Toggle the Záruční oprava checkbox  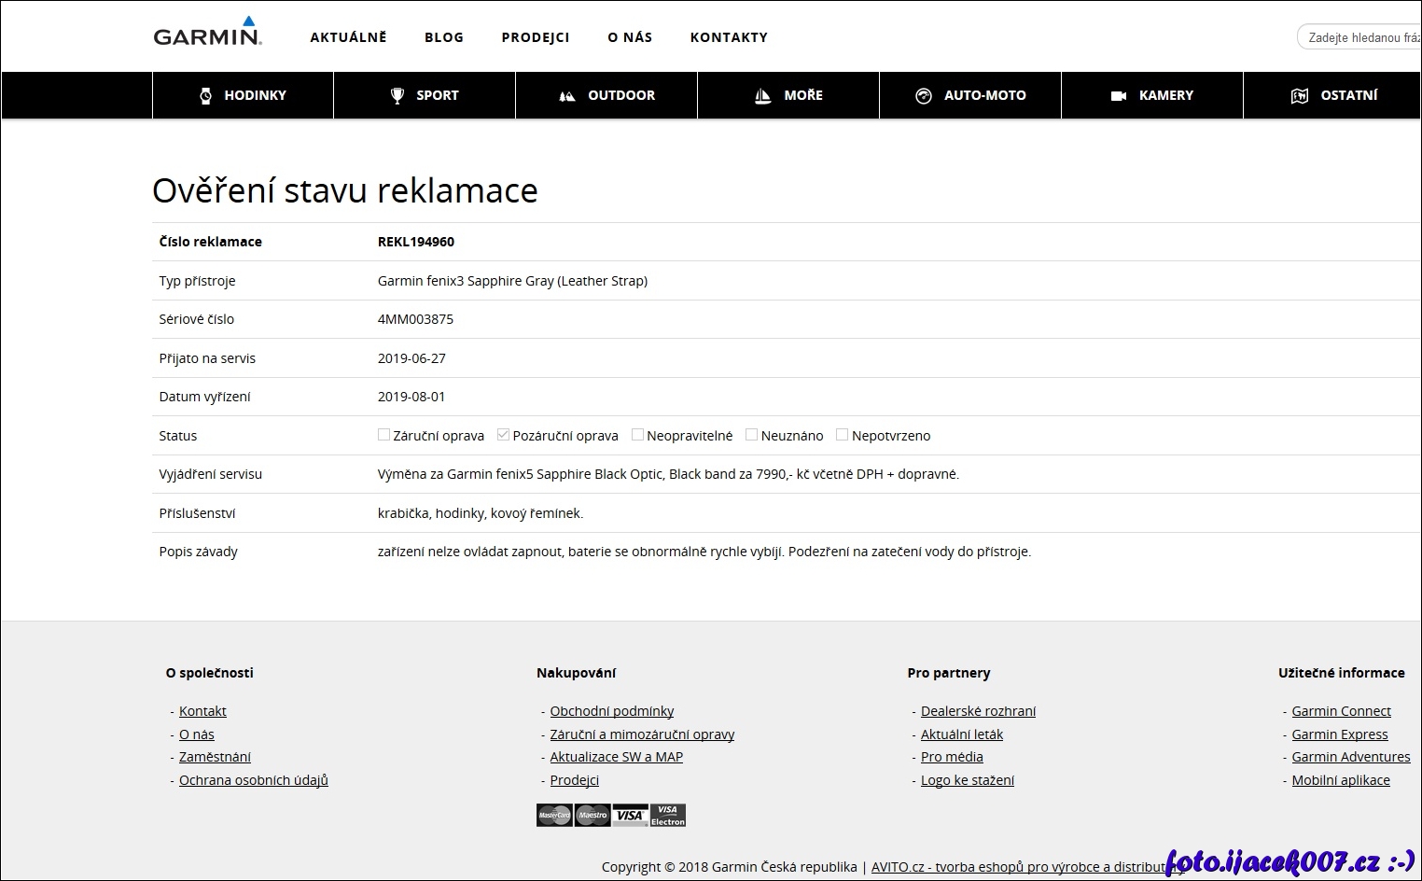click(x=383, y=435)
